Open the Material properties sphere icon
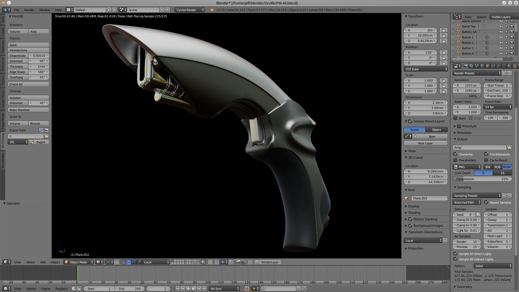Screen dimensions: 519x292 (509, 66)
